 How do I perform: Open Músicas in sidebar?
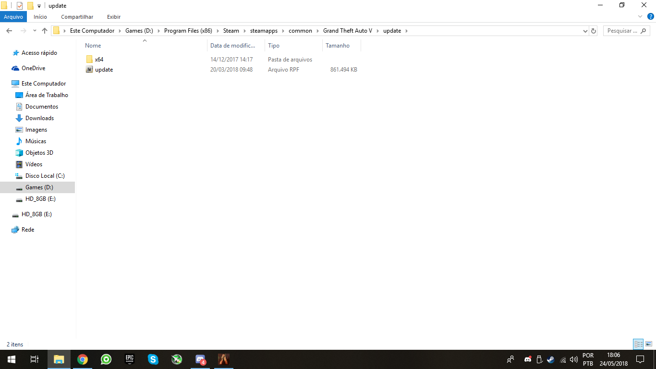pos(36,141)
